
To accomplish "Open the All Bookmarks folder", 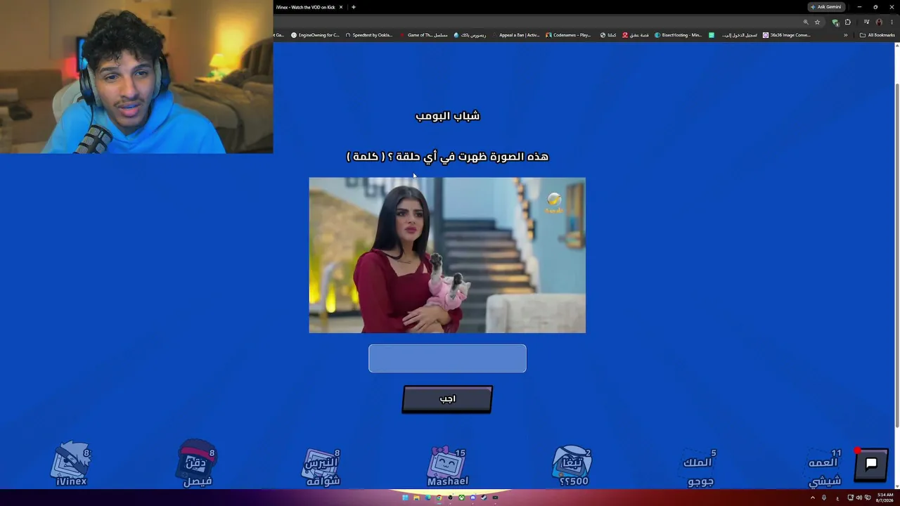I will pyautogui.click(x=877, y=35).
